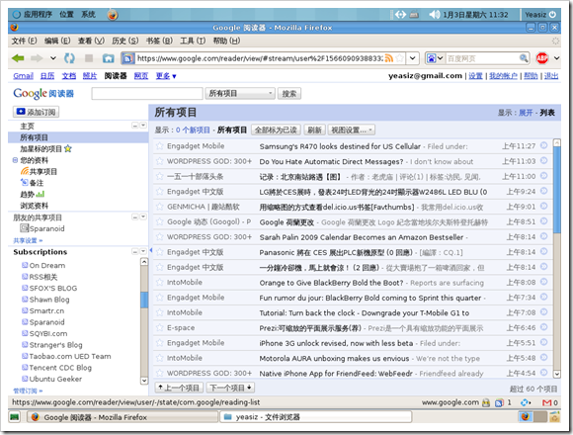Click the grey forward arrow button

[37, 57]
